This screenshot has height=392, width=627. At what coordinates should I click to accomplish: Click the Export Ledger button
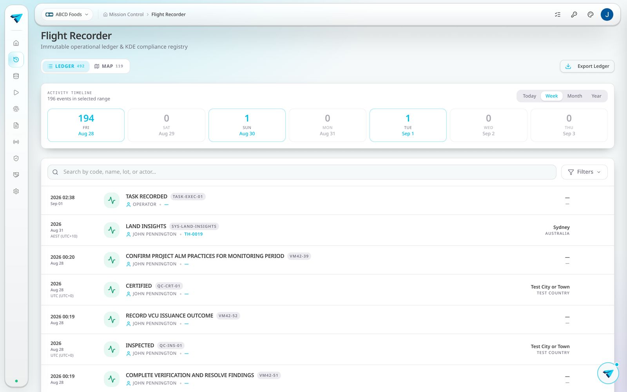(587, 66)
